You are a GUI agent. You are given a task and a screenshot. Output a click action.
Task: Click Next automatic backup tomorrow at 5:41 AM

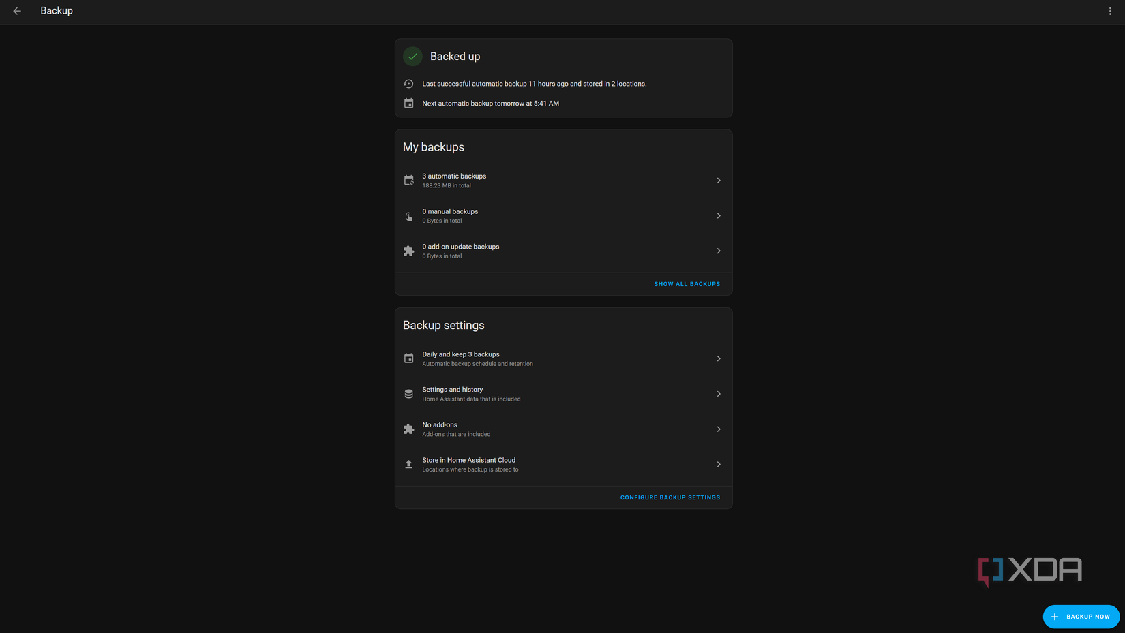(x=490, y=104)
